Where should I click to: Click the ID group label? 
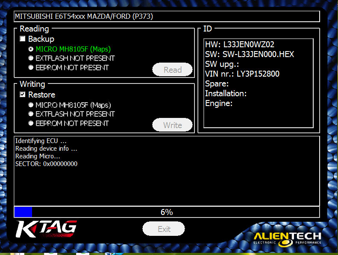pyautogui.click(x=208, y=29)
